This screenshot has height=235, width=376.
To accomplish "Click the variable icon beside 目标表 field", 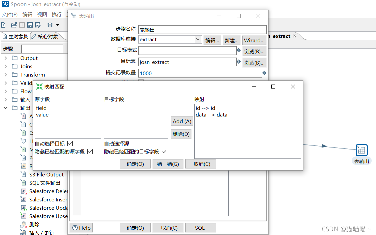I will [x=239, y=62].
